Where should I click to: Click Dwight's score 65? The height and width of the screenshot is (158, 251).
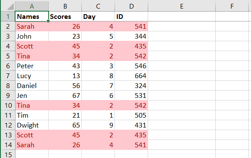pyautogui.click(x=65, y=125)
